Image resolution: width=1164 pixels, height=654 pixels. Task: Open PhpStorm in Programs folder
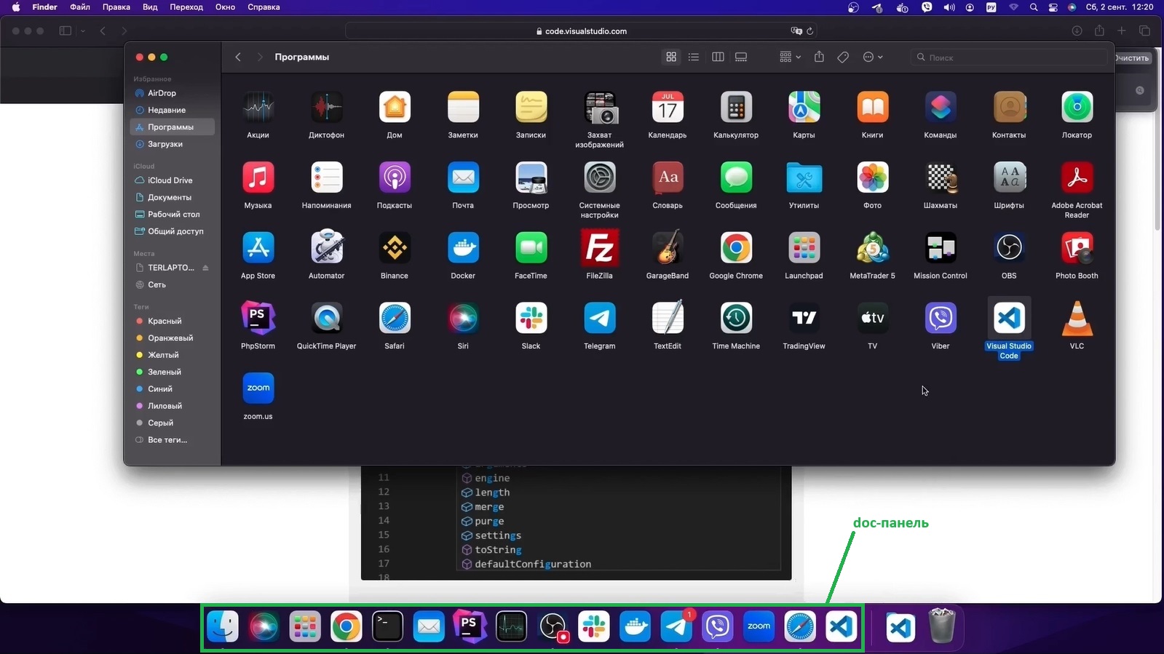point(258,318)
